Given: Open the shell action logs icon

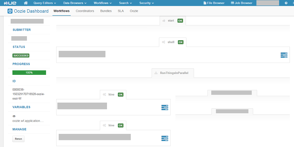Looking at the screenshot, I should [284, 55].
